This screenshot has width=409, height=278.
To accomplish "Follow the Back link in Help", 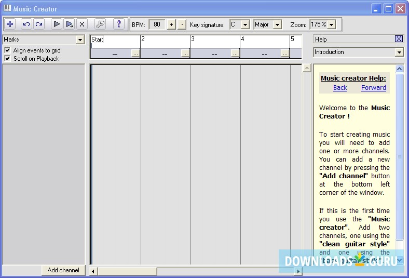I will (x=340, y=88).
